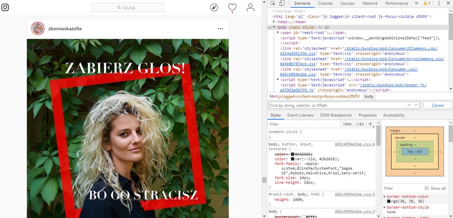Toggle the :hov element state panel

tap(347, 124)
